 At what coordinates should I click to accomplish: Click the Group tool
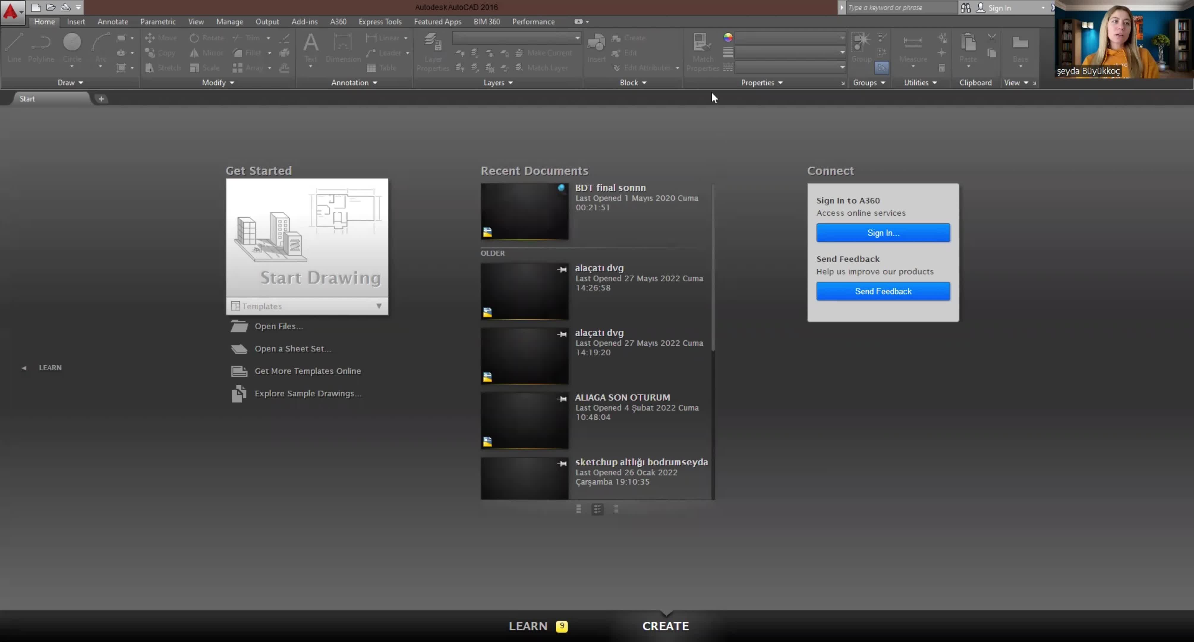click(861, 48)
